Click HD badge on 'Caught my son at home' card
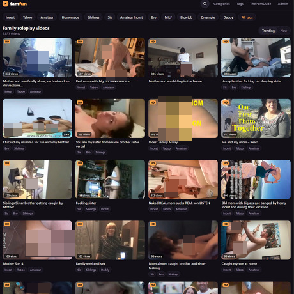The width and height of the screenshot is (294, 294). (x=226, y=224)
